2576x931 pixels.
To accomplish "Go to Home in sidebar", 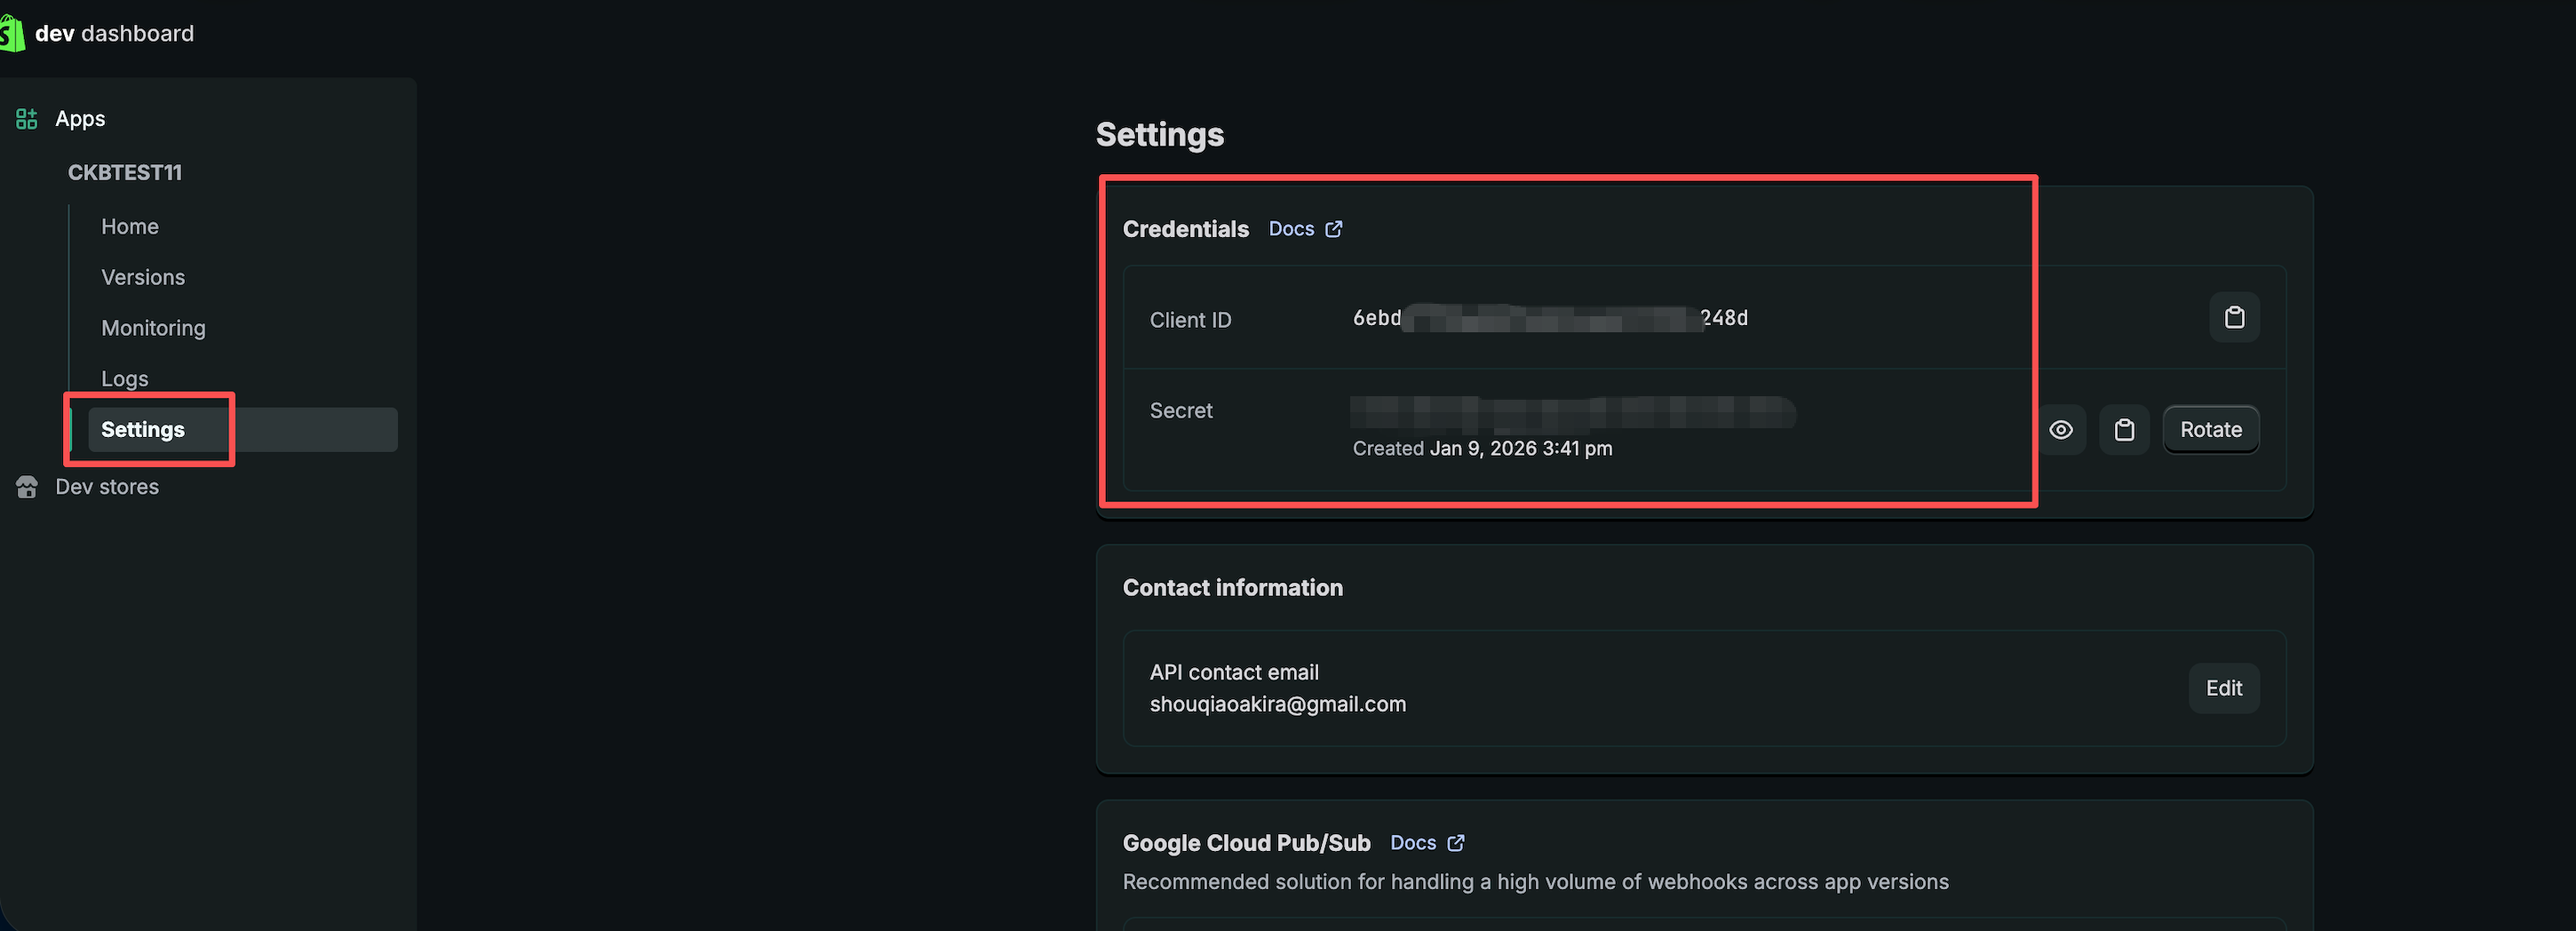I will 130,227.
